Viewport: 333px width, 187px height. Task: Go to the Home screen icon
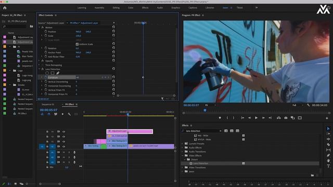[x=5, y=8]
